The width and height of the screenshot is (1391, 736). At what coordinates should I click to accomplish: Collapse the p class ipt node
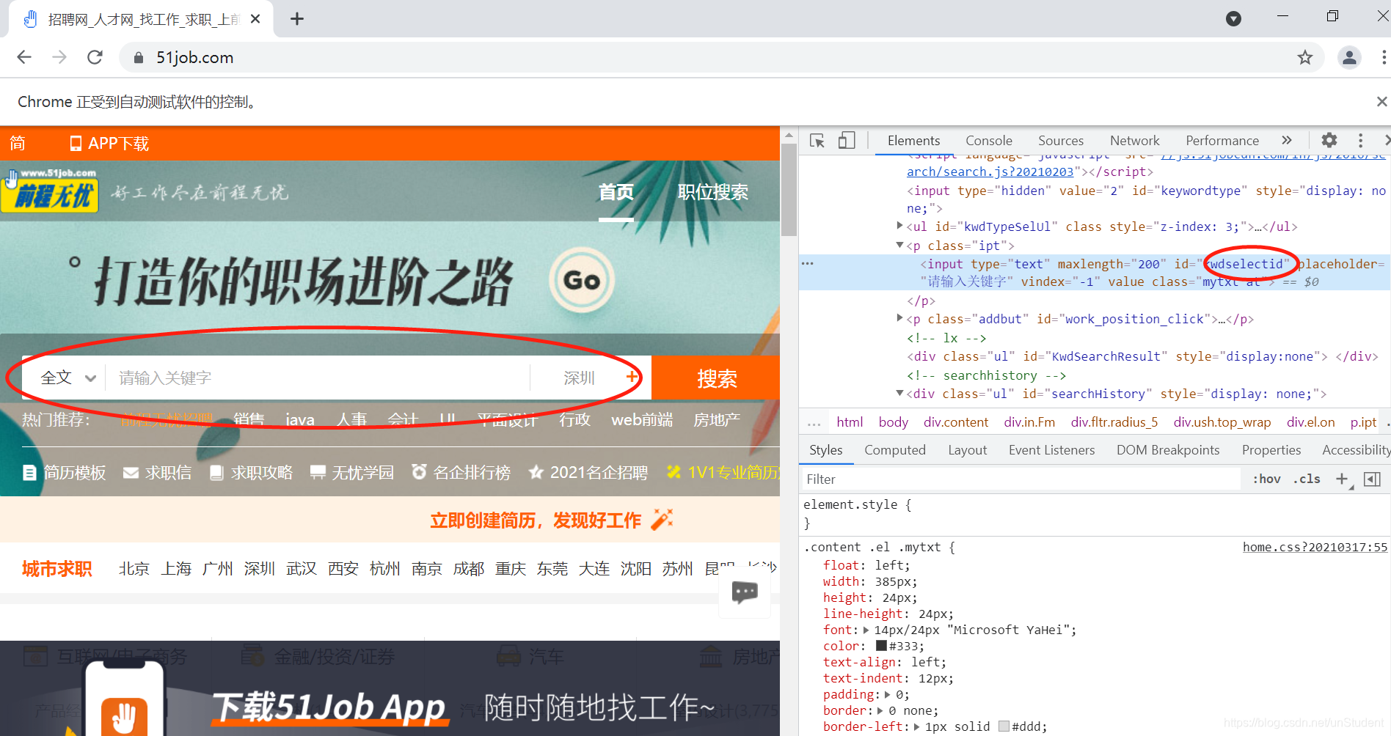point(900,245)
